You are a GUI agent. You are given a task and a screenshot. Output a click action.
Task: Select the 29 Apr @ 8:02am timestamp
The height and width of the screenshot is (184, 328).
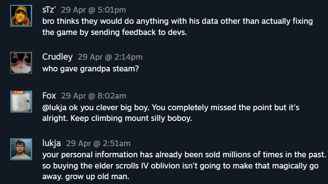93,96
